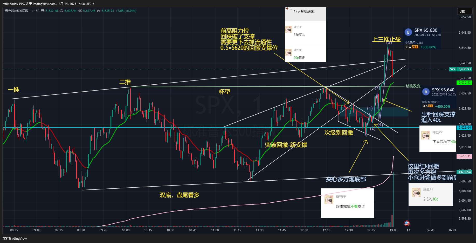
Task: Click the '双底, 盘尾看多' annotation text
Action: coord(179,195)
